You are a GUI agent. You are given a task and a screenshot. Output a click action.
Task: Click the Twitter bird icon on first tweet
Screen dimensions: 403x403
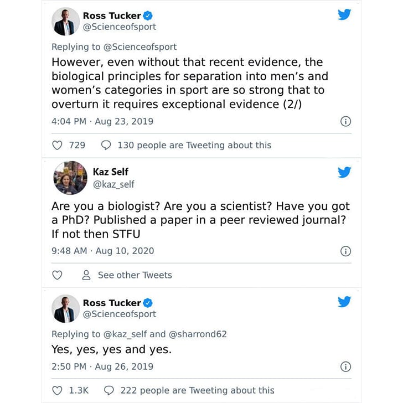click(x=344, y=14)
